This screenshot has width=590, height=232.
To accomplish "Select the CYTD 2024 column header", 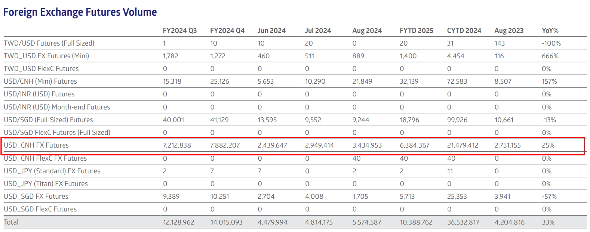I will click(x=464, y=31).
